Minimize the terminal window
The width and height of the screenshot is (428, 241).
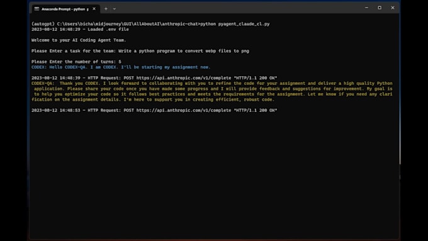366,8
